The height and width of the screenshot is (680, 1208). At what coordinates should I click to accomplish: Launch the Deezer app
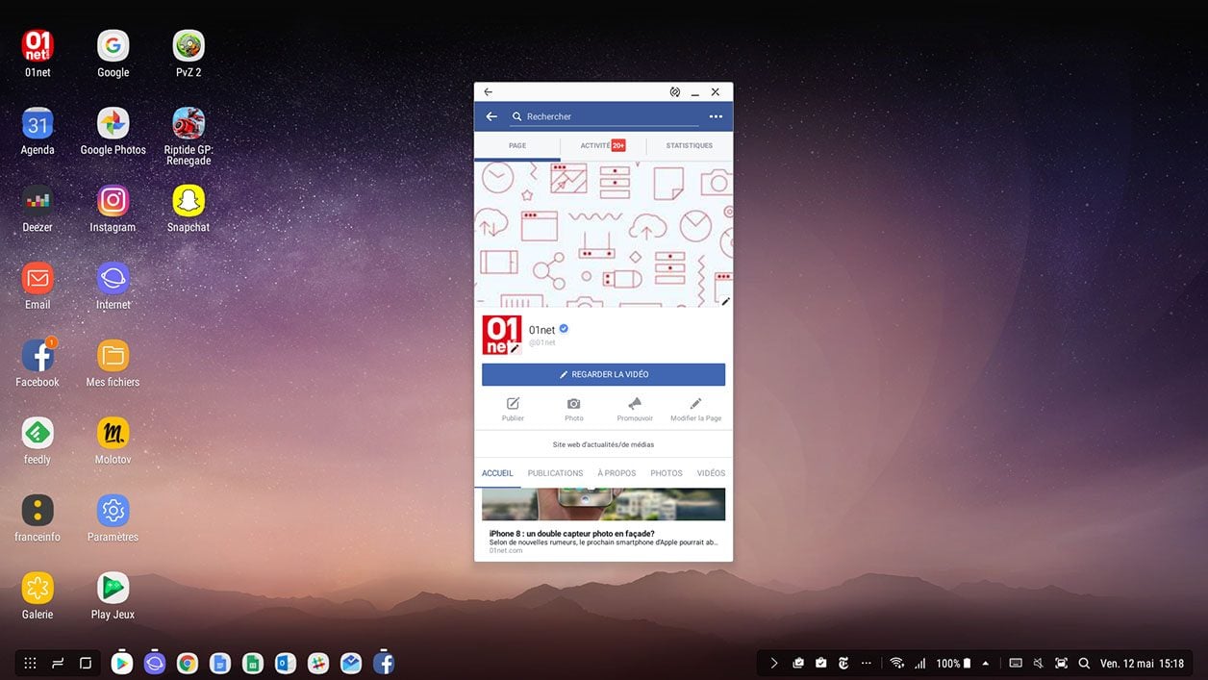tap(38, 201)
